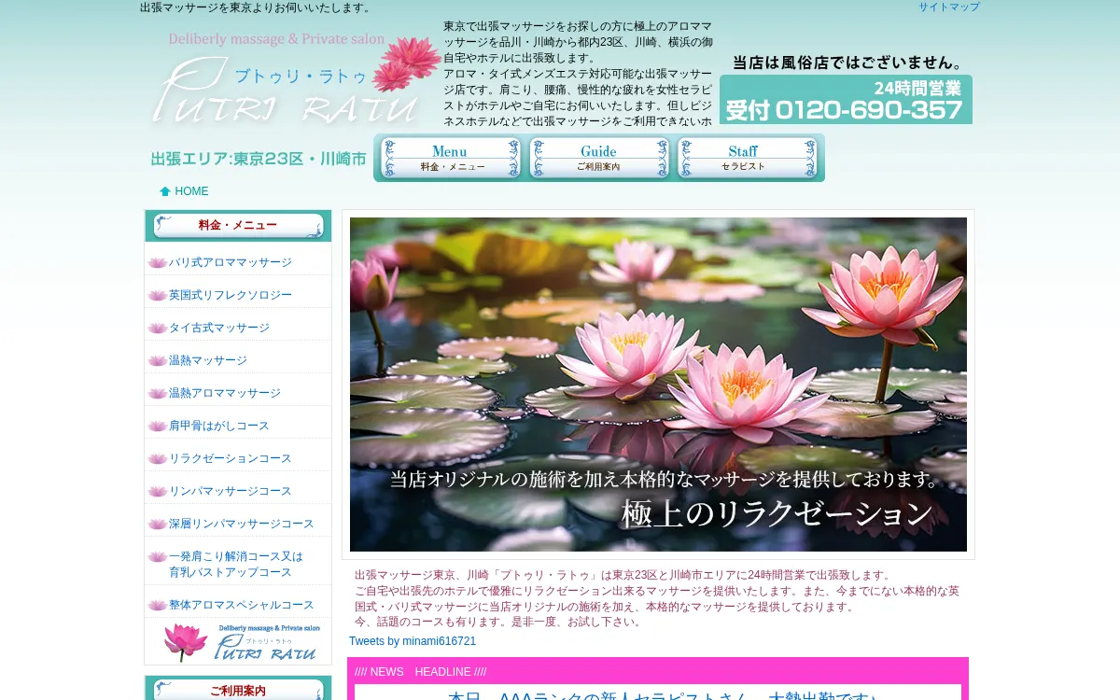Click the NEWS HEADLINE section heading
Image resolution: width=1120 pixels, height=700 pixels.
point(420,672)
